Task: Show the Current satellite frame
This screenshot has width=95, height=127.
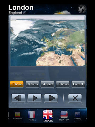Action: click(x=78, y=84)
